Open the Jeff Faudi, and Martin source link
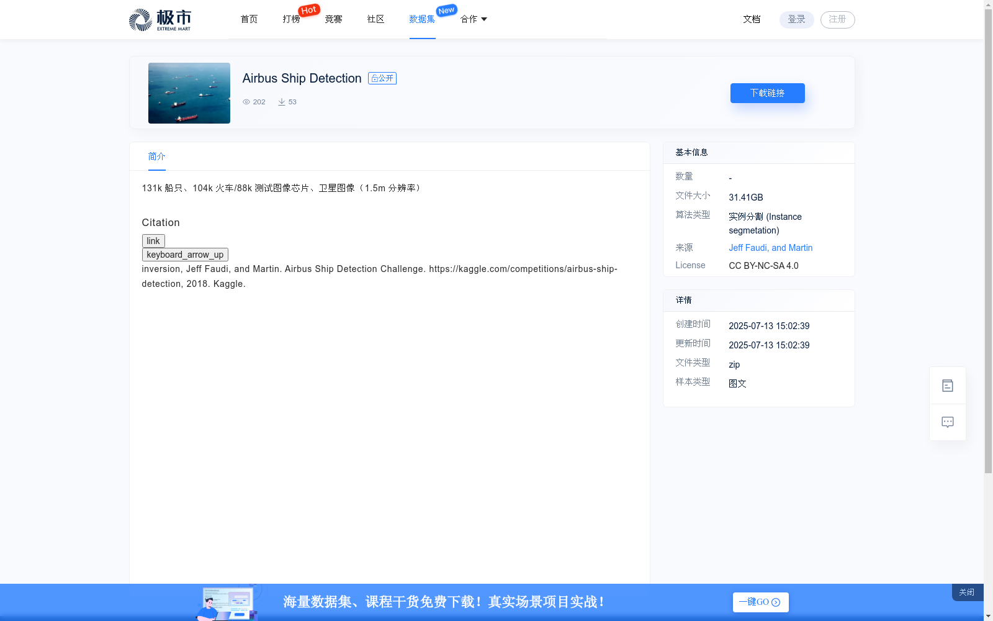This screenshot has width=993, height=621. coord(770,248)
